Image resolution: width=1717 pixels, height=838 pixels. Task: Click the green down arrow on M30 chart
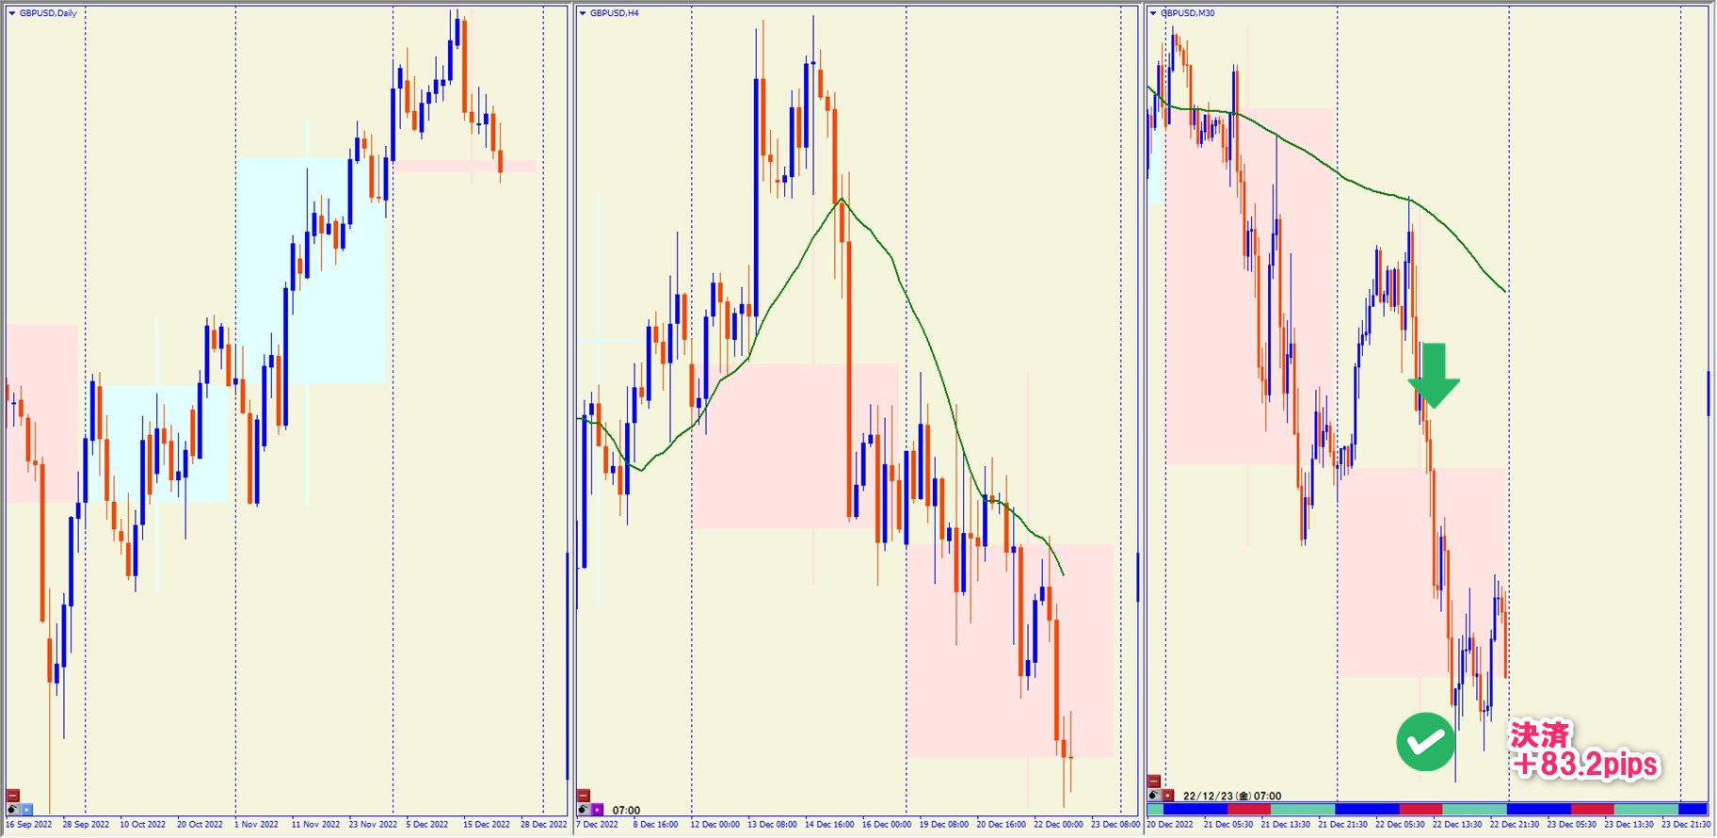click(1434, 375)
